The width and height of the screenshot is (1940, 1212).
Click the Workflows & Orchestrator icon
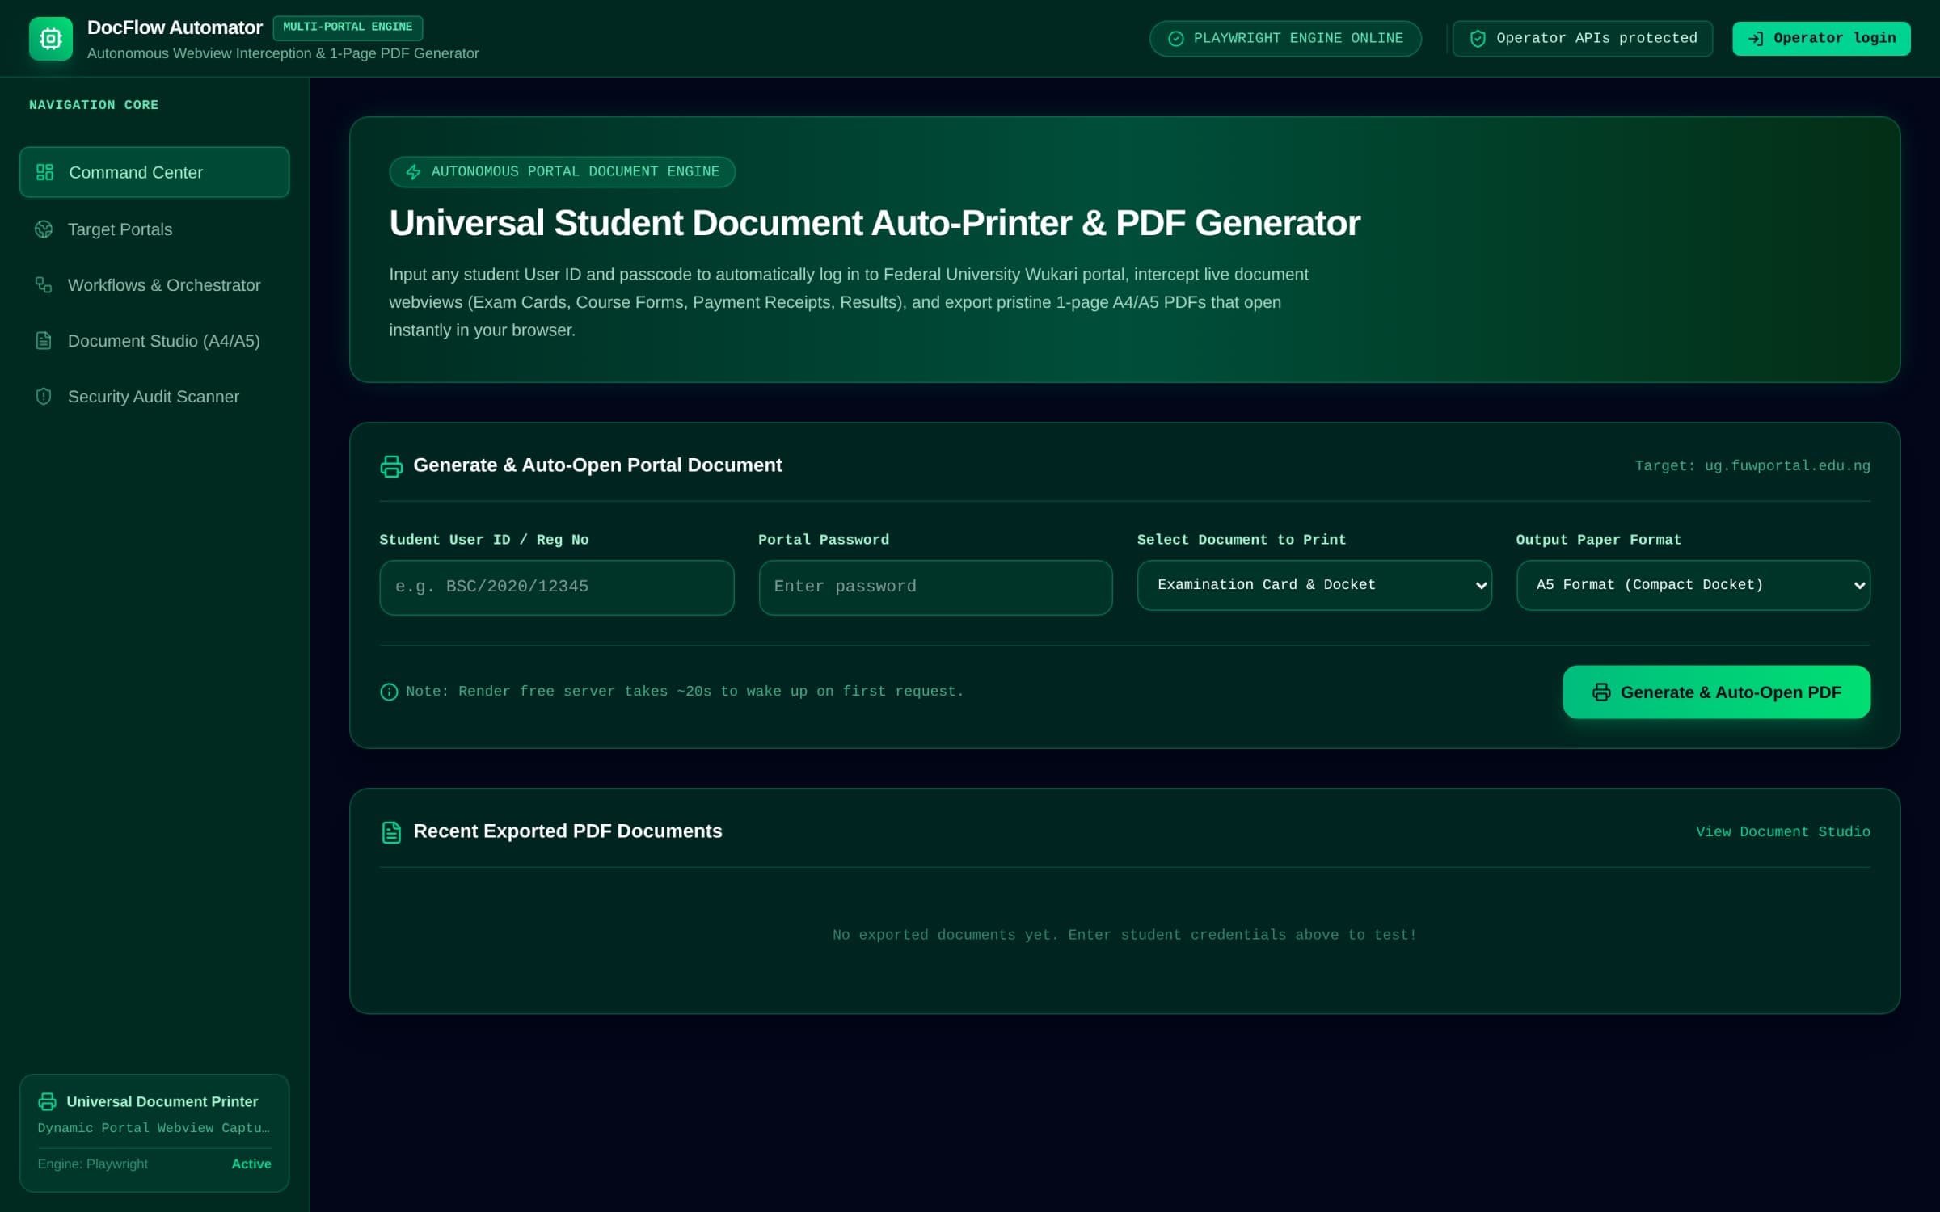pos(44,285)
